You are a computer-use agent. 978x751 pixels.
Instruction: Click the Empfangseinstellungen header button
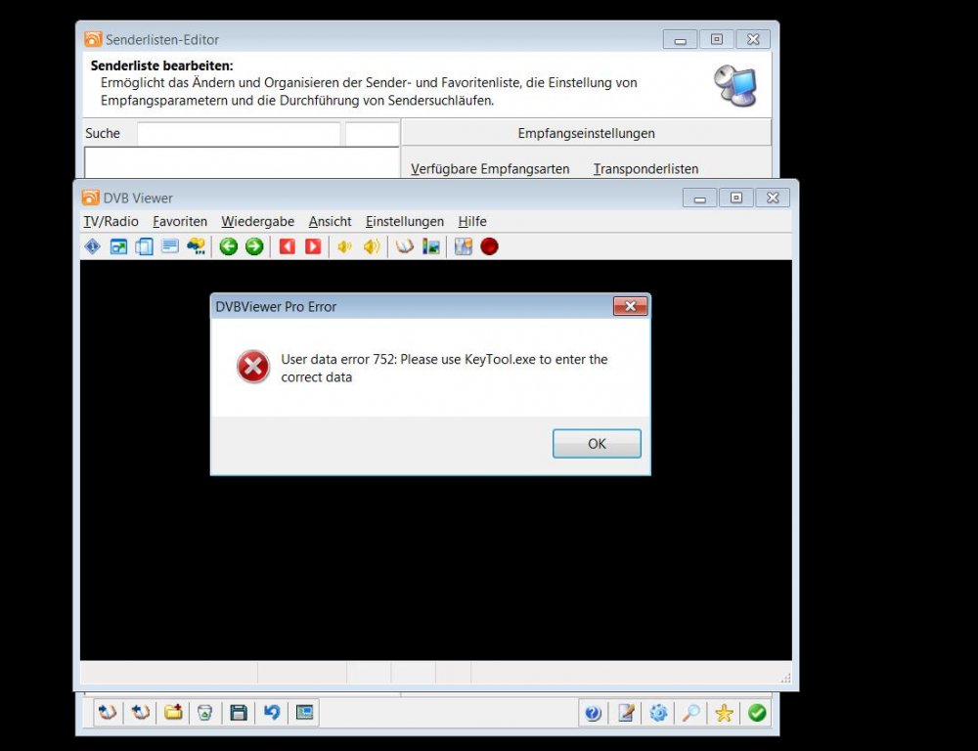(586, 133)
